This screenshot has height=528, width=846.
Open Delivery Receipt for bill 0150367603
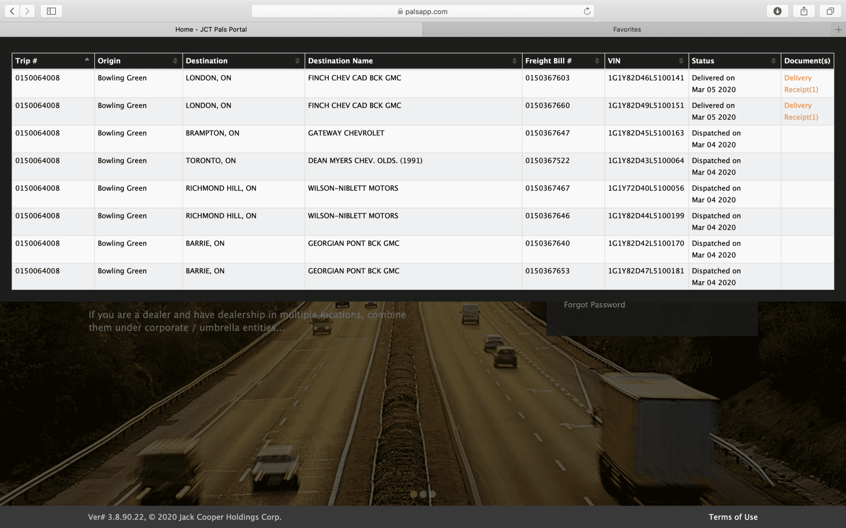tap(801, 84)
